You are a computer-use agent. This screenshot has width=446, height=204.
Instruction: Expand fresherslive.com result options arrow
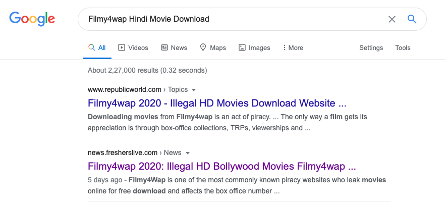tap(188, 153)
